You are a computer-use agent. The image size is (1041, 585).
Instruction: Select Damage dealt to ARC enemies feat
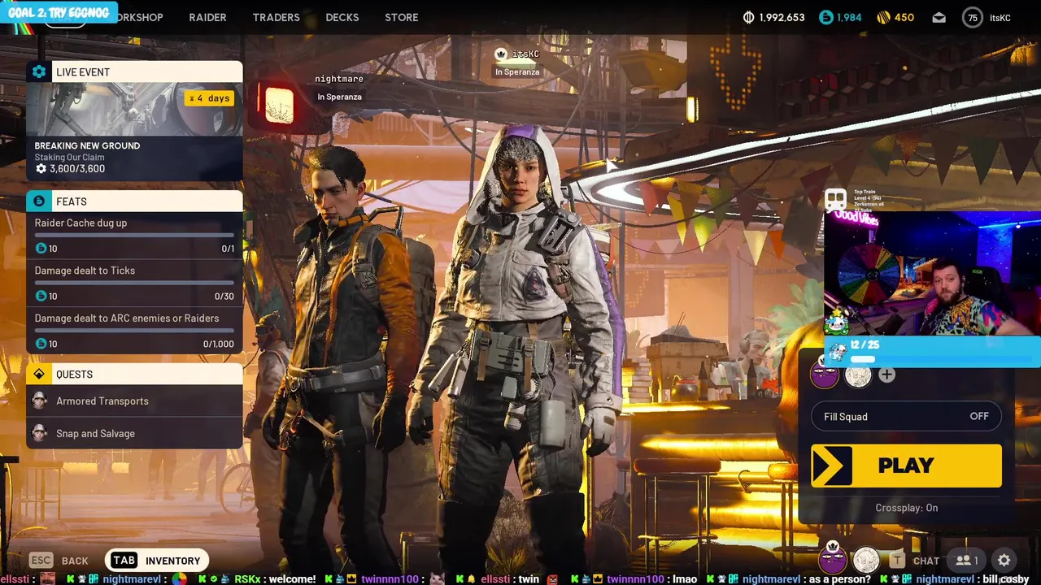pyautogui.click(x=134, y=331)
